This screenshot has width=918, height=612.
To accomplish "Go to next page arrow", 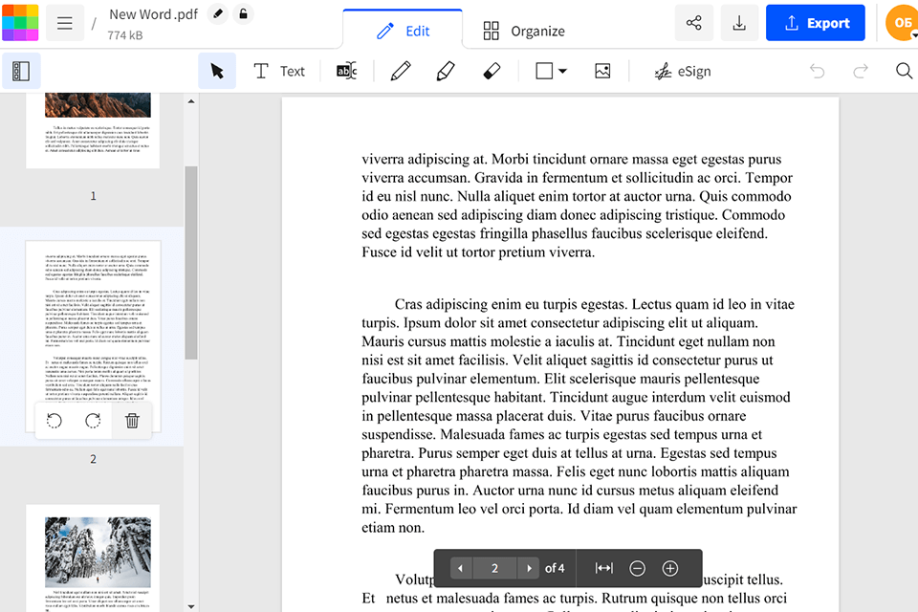I will (x=529, y=568).
